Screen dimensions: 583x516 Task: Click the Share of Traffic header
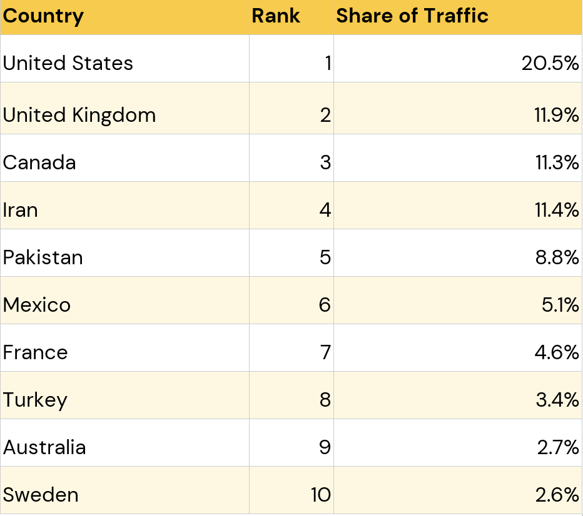(x=412, y=16)
